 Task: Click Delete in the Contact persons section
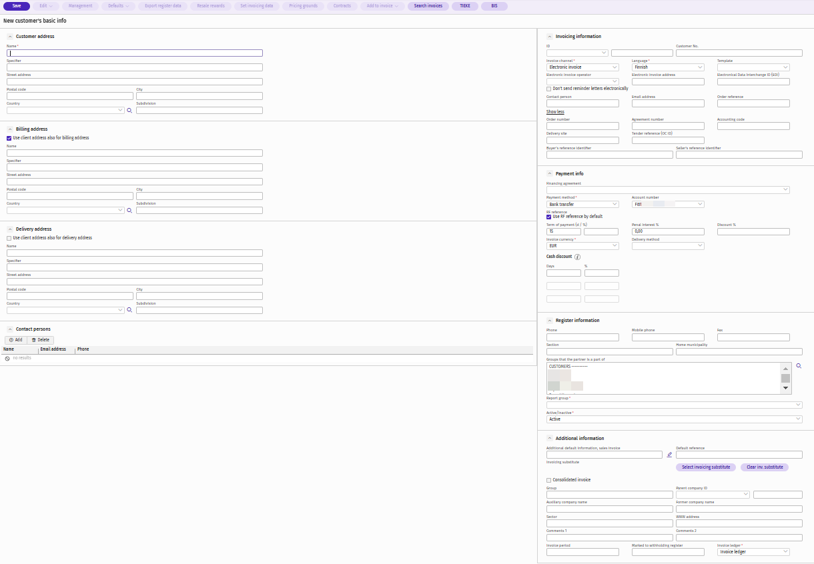(x=40, y=340)
